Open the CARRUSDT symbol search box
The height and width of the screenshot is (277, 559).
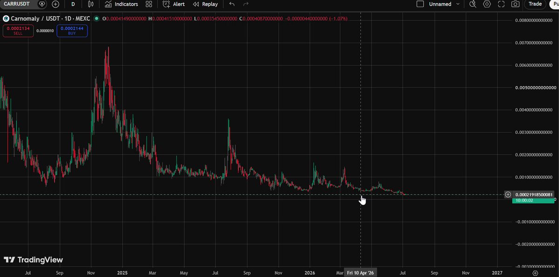18,4
